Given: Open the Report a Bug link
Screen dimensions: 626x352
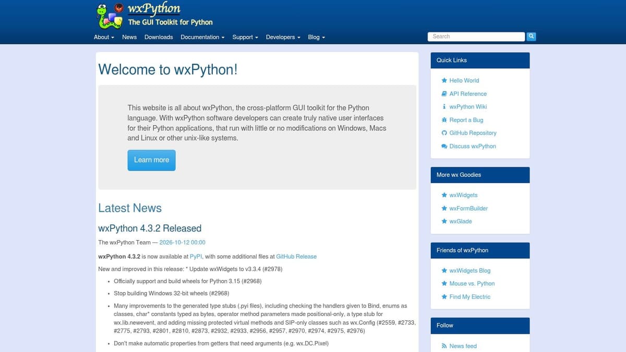Looking at the screenshot, I should 466,120.
